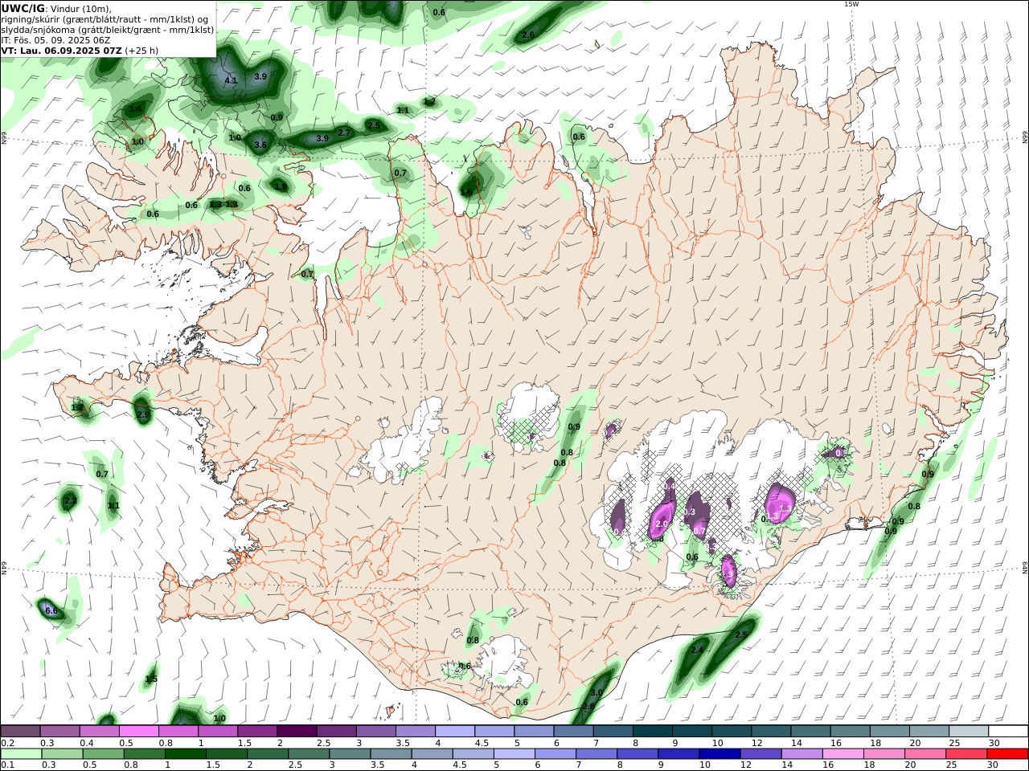This screenshot has height=771, width=1029.
Task: Click the 2.6 rainfall value near the top edge
Action: pyautogui.click(x=528, y=35)
